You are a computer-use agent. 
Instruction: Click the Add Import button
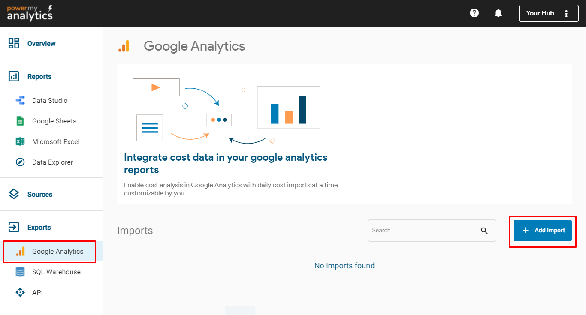543,231
